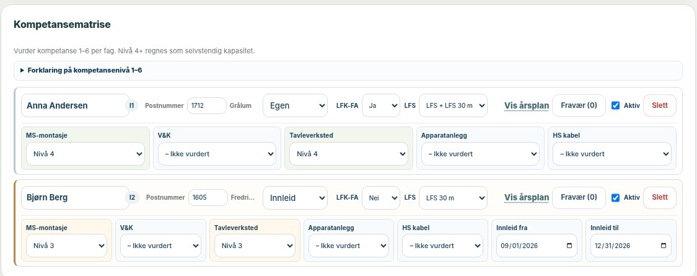Uncheck Aktiv for Bjørn Berg
Viewport: 697px width, 276px height.
point(616,198)
